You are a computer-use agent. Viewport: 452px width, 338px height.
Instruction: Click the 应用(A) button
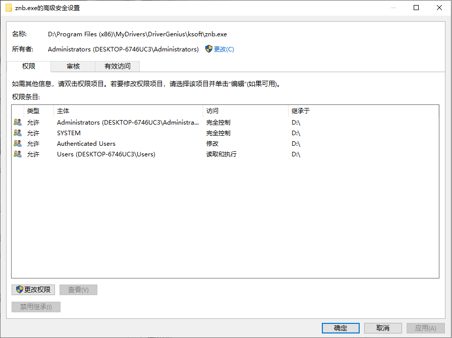pos(425,328)
